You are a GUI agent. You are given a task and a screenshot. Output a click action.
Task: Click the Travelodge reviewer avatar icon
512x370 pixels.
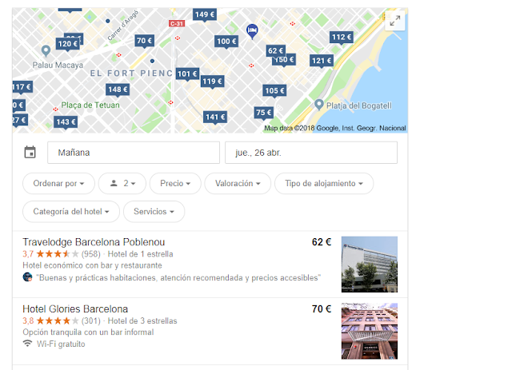coord(27,277)
